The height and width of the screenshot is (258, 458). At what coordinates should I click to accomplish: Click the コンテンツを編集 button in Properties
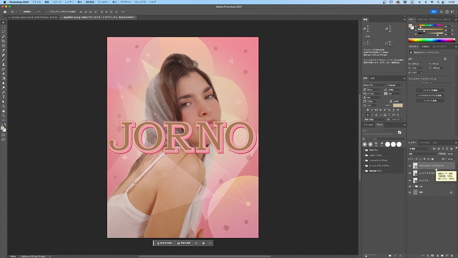click(430, 90)
